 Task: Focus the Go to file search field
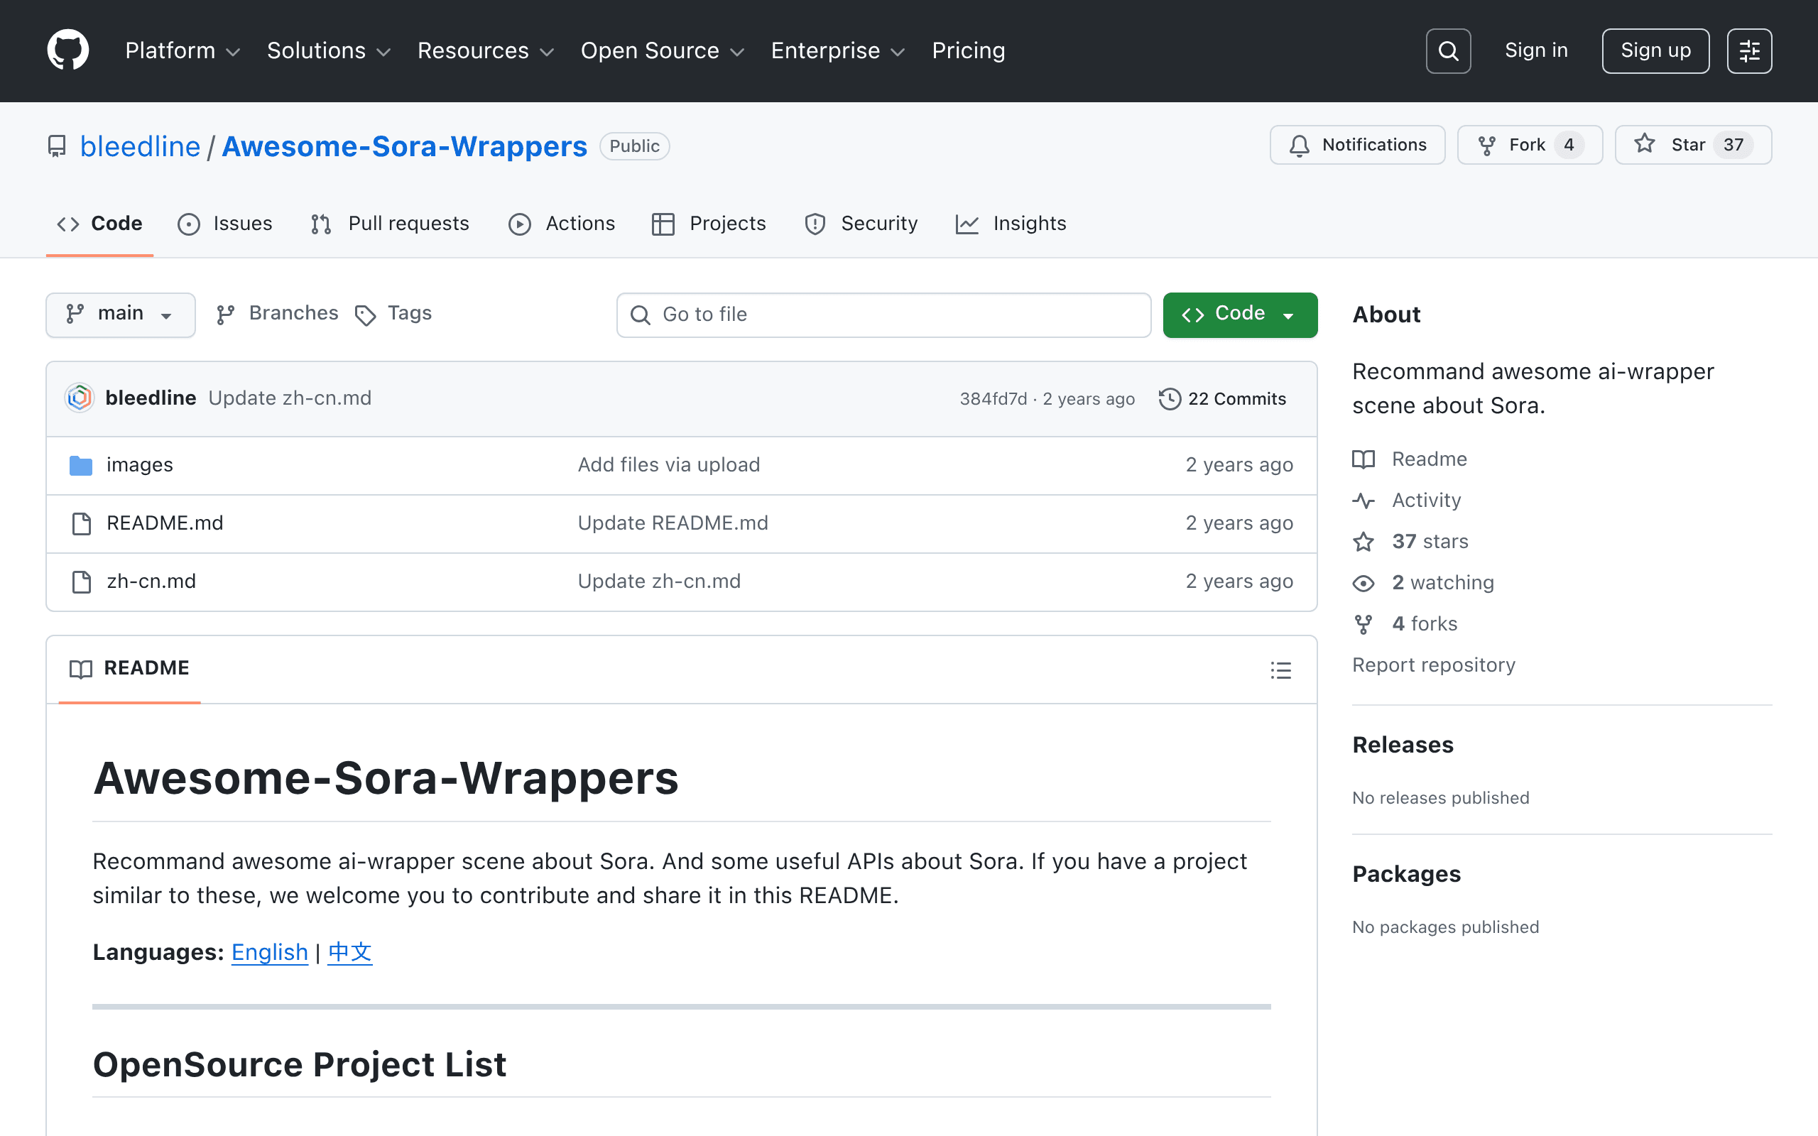pyautogui.click(x=883, y=315)
